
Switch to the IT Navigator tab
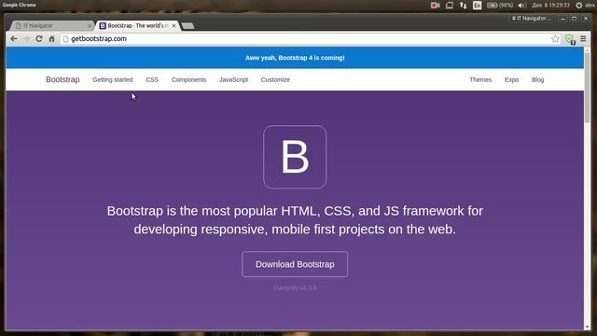tap(51, 25)
